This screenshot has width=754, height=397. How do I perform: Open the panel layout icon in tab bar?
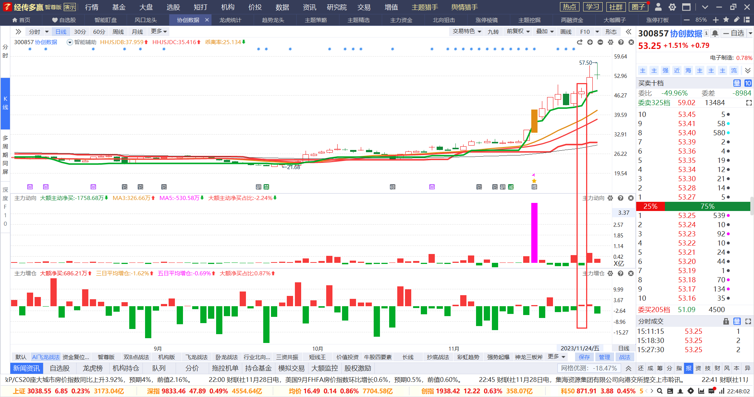(x=747, y=20)
